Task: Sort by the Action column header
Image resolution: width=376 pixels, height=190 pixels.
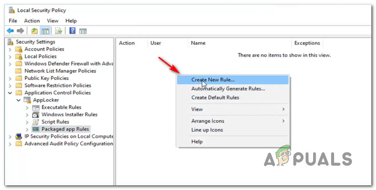Action: pos(132,43)
